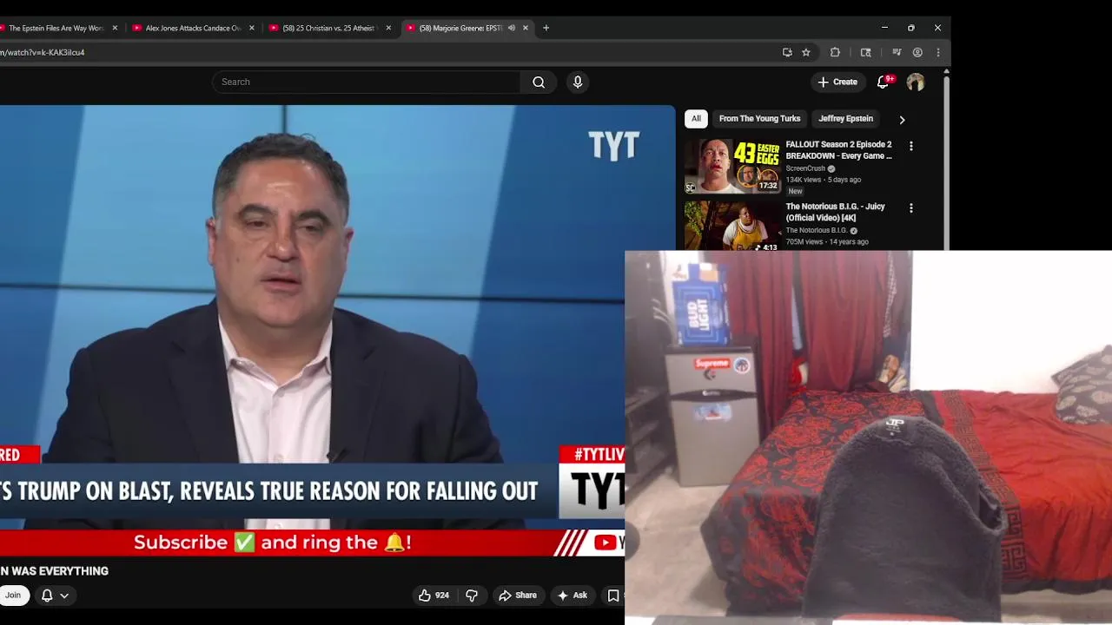Open FALLOUT Season 2 Episode 2 title

pyautogui.click(x=838, y=150)
